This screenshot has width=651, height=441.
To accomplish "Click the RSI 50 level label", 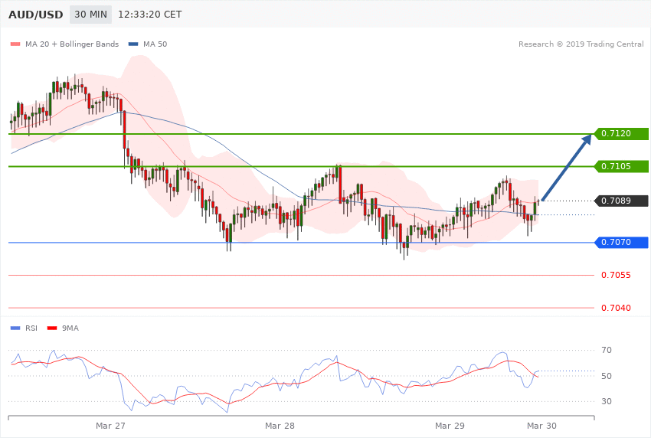I will (x=607, y=376).
